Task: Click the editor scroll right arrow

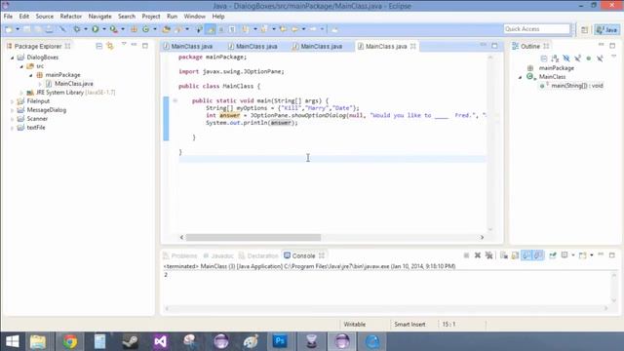Action: pyautogui.click(x=482, y=237)
